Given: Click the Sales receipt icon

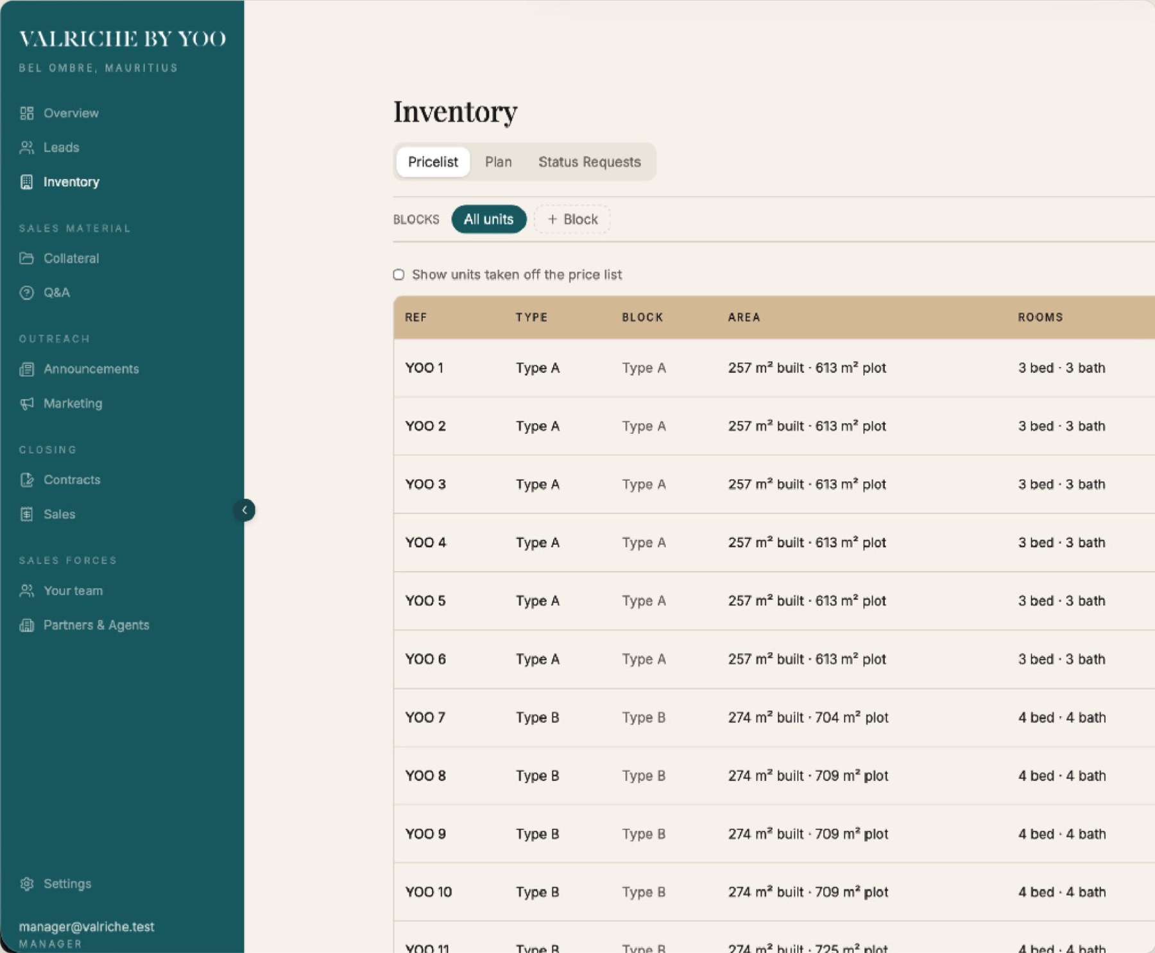Looking at the screenshot, I should coord(26,514).
